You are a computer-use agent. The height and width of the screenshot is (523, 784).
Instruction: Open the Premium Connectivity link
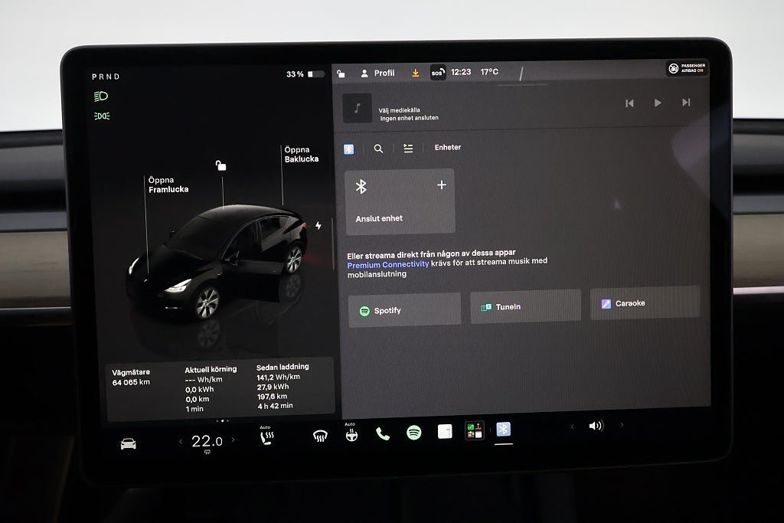[388, 264]
